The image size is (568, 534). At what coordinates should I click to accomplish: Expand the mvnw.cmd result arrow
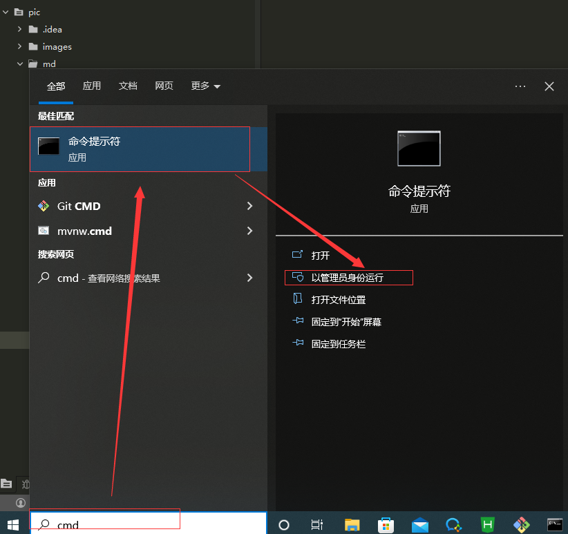point(249,231)
